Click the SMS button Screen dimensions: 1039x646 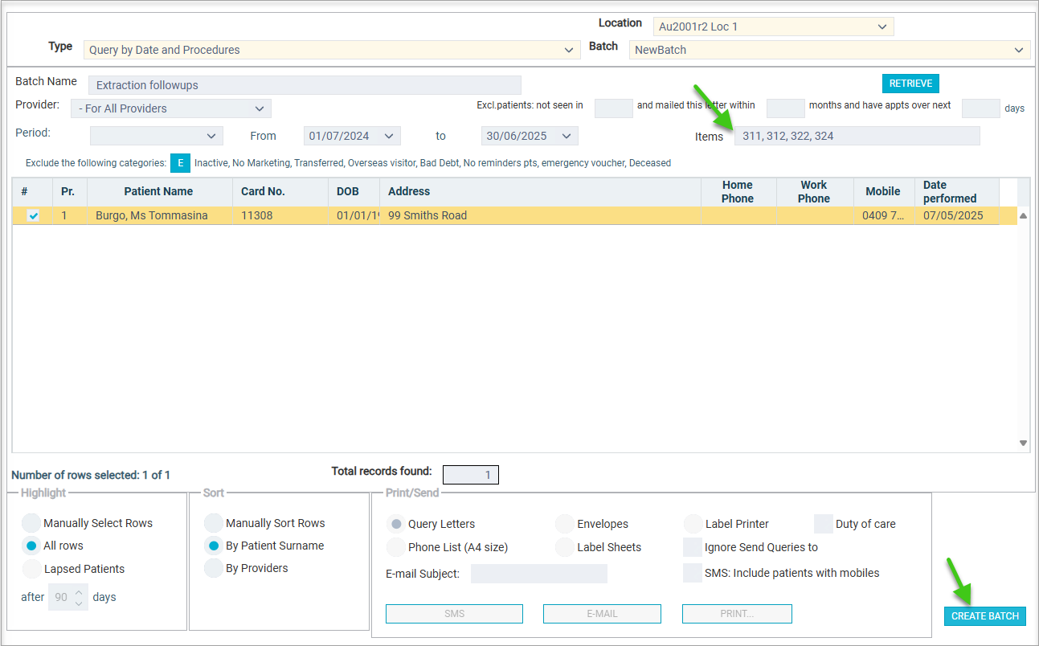point(454,614)
